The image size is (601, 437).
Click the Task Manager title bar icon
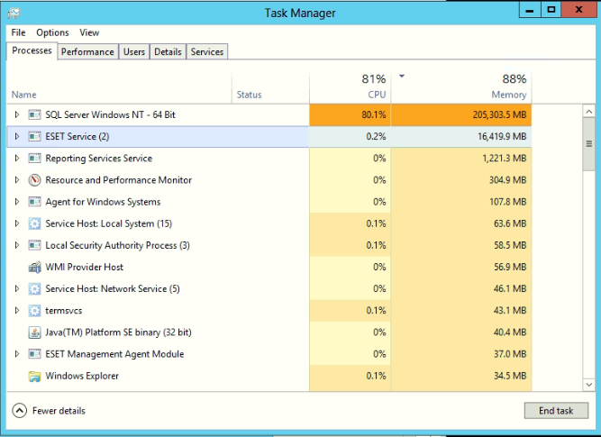click(x=13, y=13)
